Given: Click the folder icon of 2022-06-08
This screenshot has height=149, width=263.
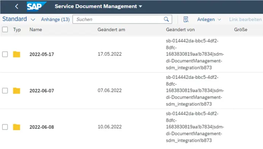Looking at the screenshot, I should click(17, 127).
